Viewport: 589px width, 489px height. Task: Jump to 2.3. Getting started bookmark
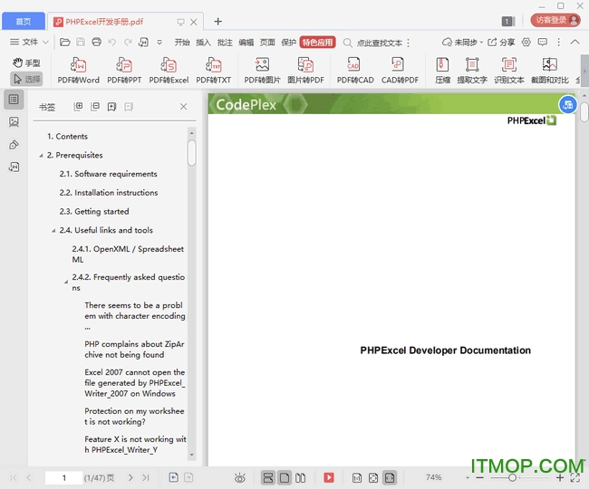pos(101,212)
